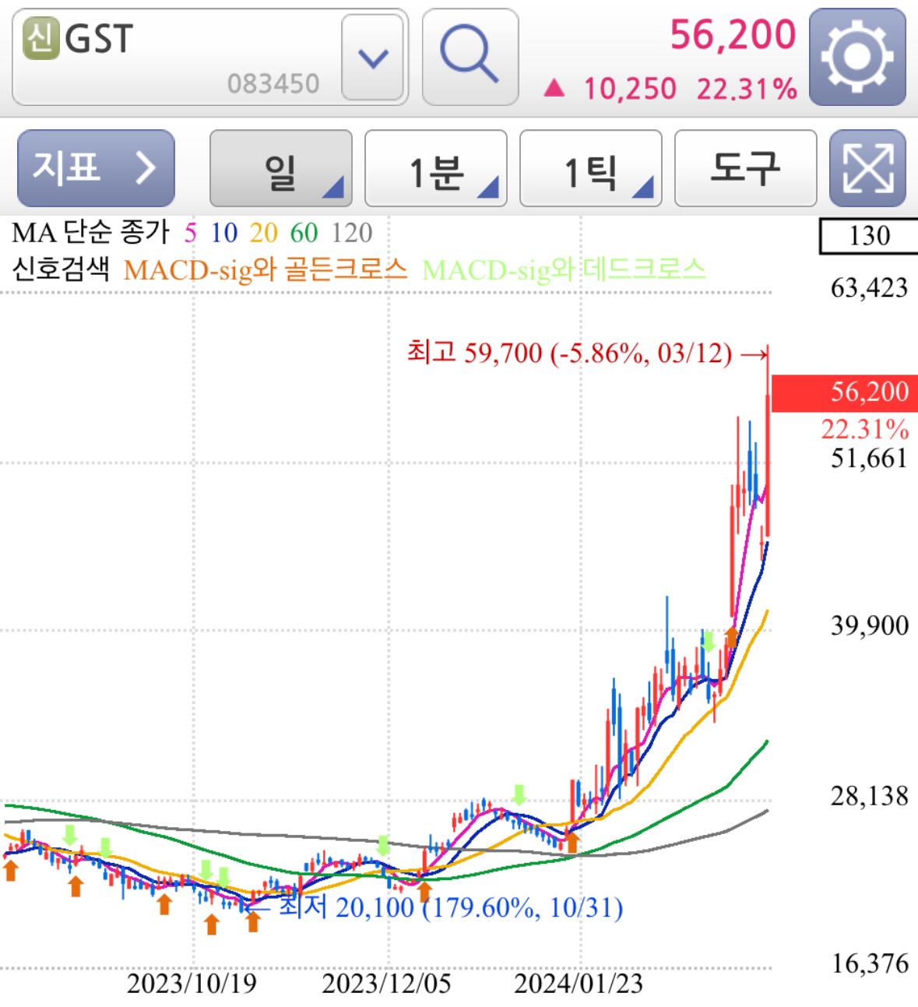The width and height of the screenshot is (918, 1007).
Task: Toggle the 5-day moving average line
Action: point(189,232)
